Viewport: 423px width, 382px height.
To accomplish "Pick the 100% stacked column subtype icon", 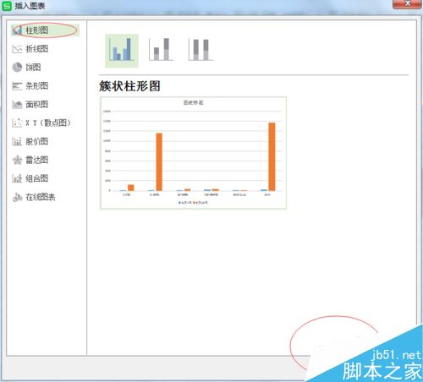I will tap(201, 50).
